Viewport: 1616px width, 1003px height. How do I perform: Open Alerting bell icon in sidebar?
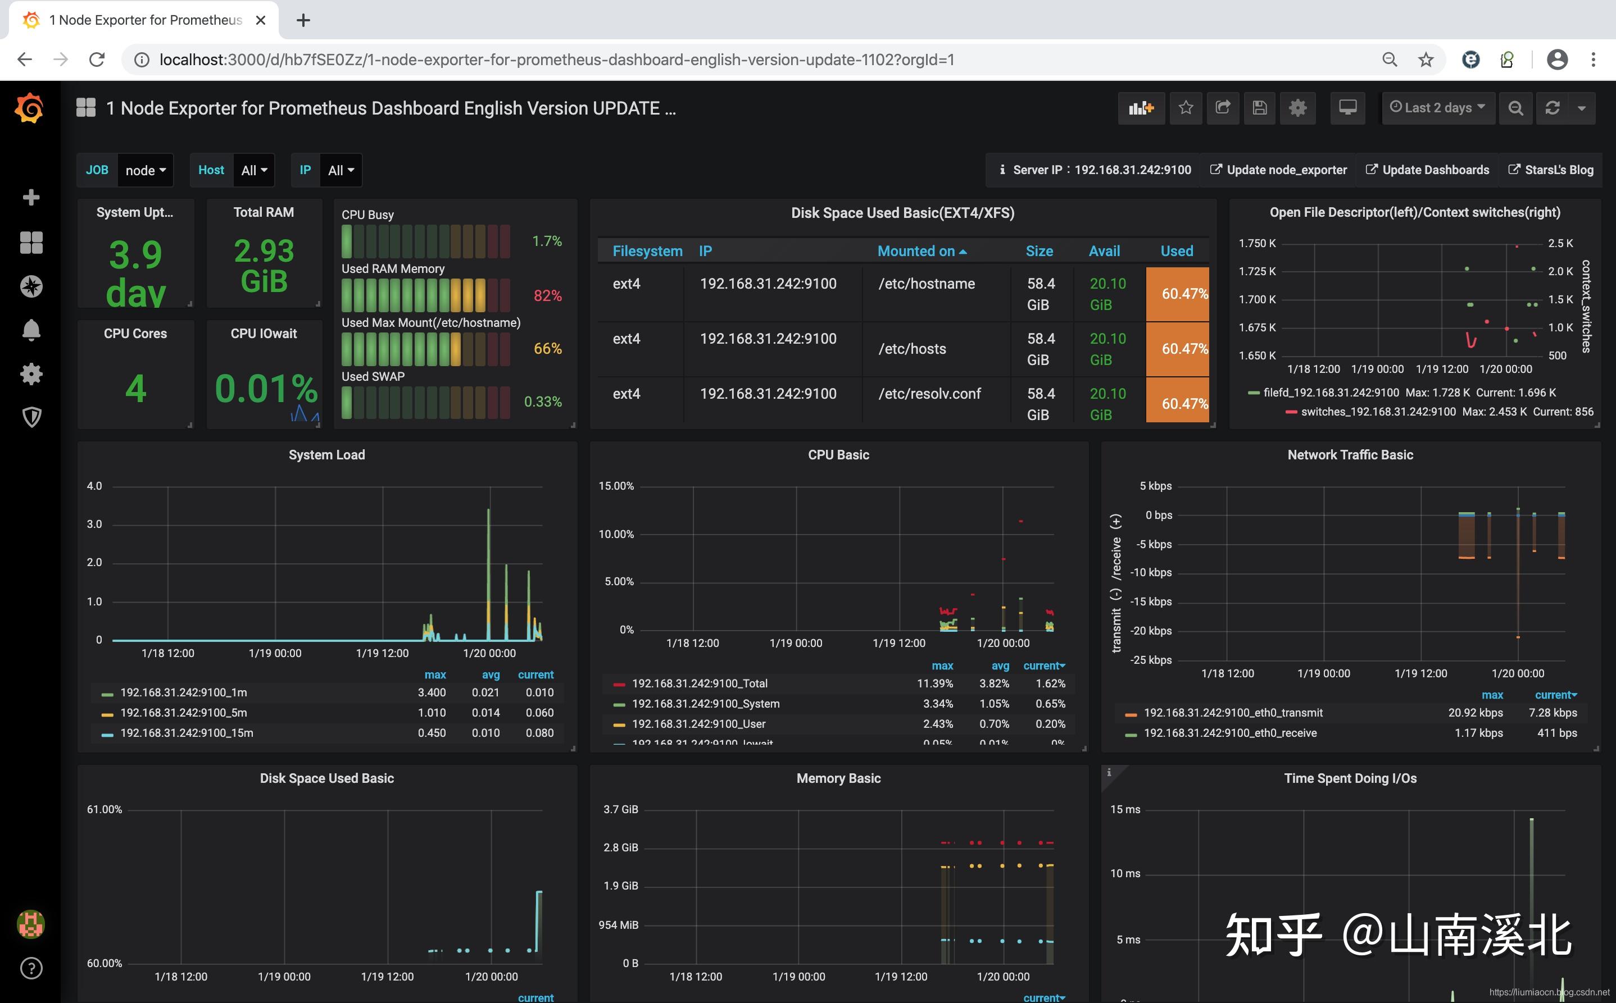31,330
